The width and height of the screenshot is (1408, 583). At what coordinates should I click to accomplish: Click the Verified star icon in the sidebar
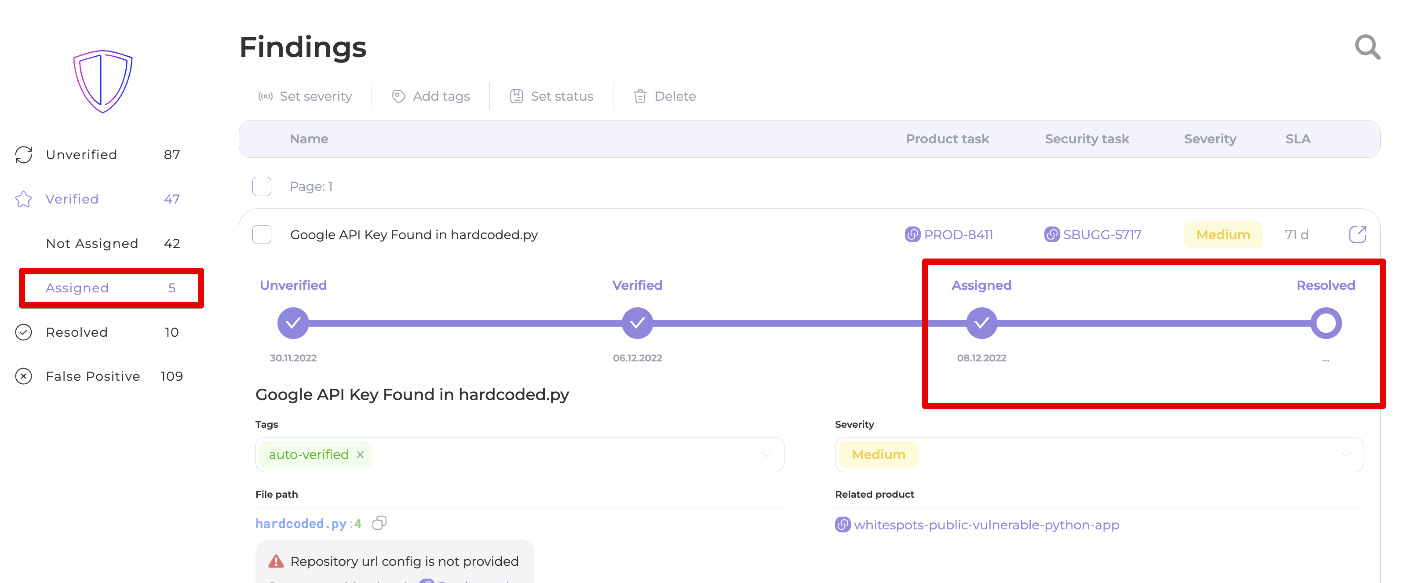tap(23, 199)
